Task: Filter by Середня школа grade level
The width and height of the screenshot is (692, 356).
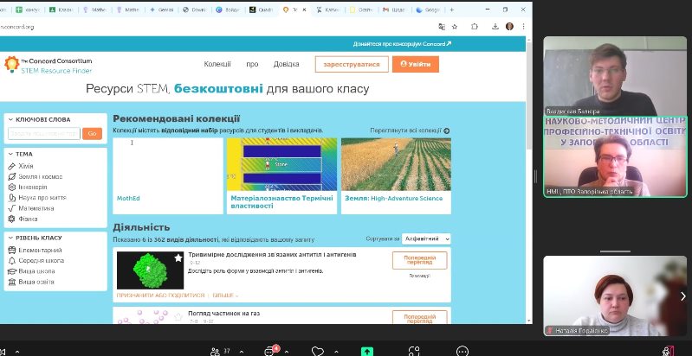Action: point(36,260)
